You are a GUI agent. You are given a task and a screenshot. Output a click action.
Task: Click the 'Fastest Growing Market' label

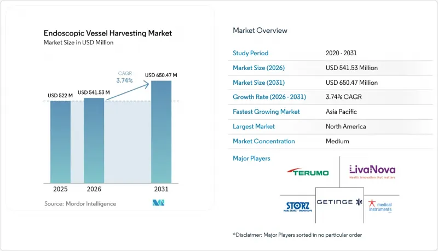(266, 112)
